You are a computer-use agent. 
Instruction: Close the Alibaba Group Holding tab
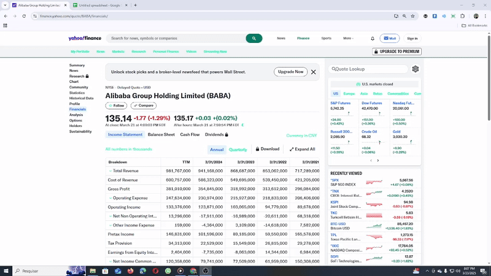click(x=65, y=6)
